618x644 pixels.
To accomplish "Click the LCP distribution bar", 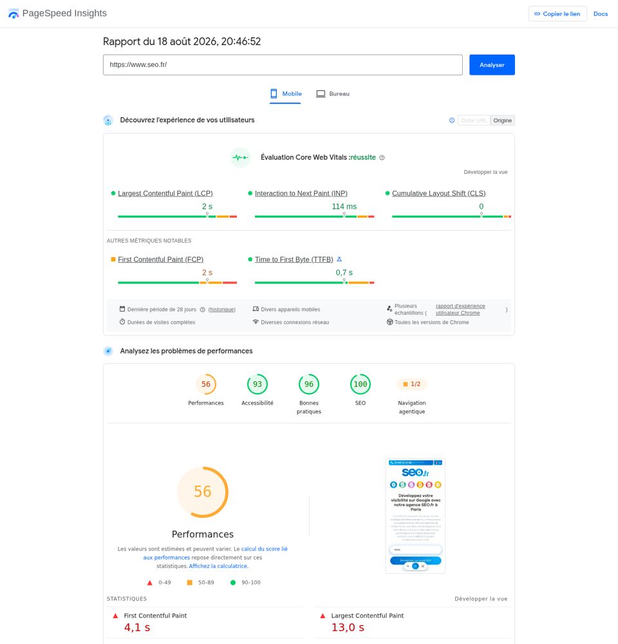I will pyautogui.click(x=178, y=216).
